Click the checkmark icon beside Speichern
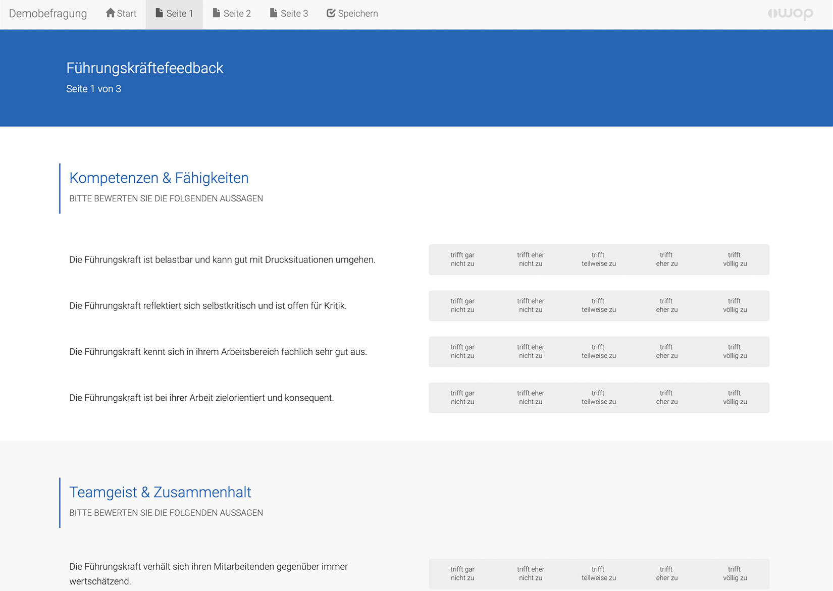Screen dimensions: 833x591 click(330, 13)
